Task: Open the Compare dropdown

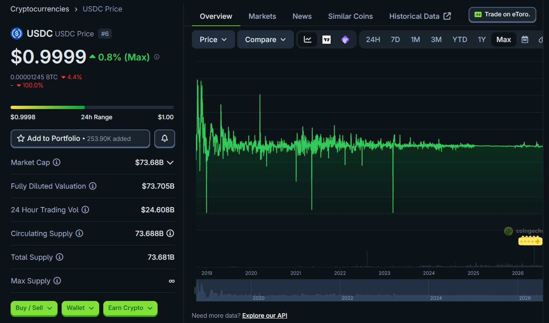Action: click(266, 40)
